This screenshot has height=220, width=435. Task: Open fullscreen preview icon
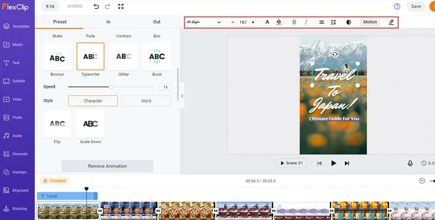[x=121, y=6]
